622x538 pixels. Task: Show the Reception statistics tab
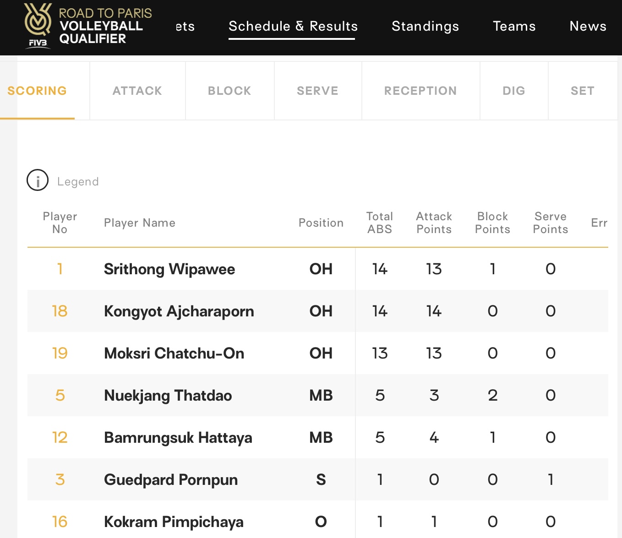click(x=420, y=91)
